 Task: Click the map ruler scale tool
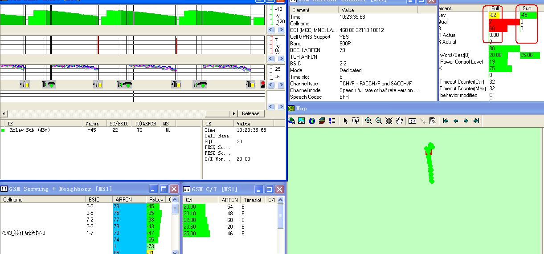click(412, 121)
